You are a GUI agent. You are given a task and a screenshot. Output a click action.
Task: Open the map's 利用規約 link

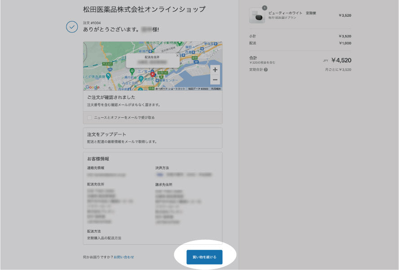[x=216, y=89]
